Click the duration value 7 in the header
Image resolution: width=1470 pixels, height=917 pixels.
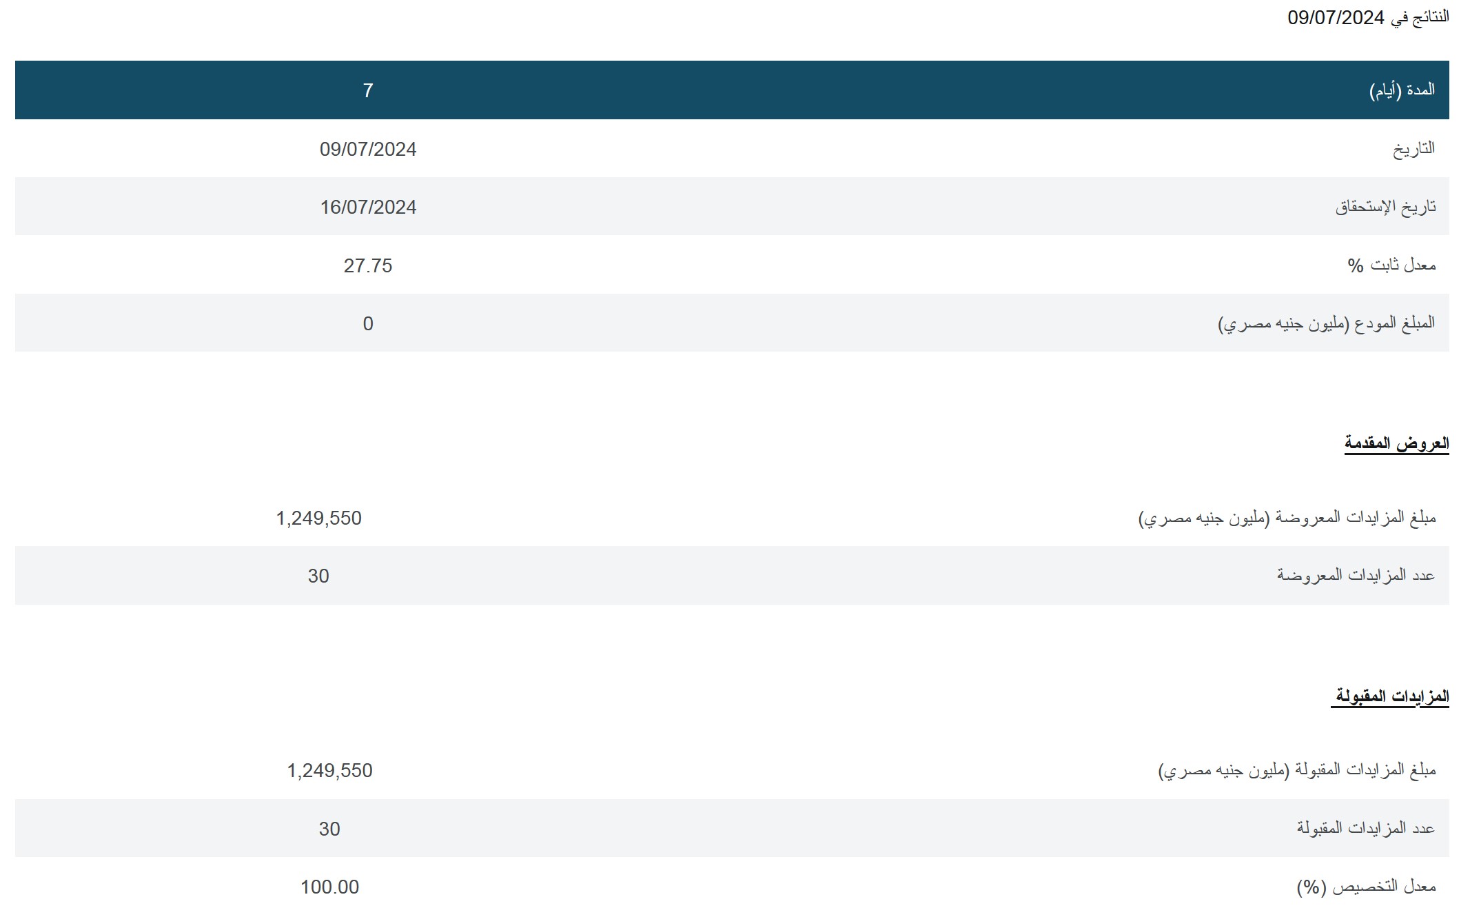pyautogui.click(x=368, y=90)
